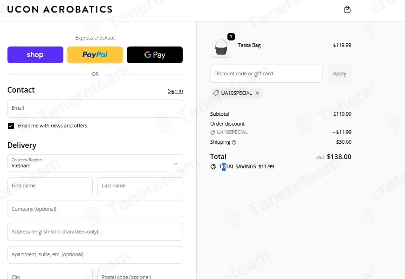The image size is (405, 279).
Task: Check out with Google Pay
Action: 155,55
